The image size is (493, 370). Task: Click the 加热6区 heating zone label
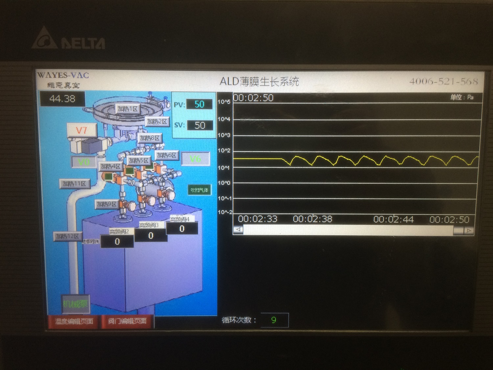click(x=167, y=155)
